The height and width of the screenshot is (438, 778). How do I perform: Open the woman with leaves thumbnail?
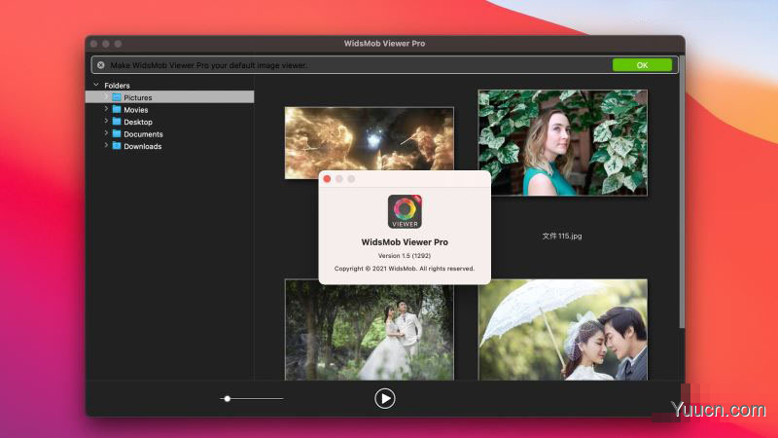562,142
